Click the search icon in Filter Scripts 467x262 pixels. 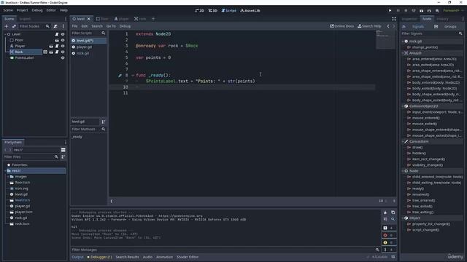tap(104, 33)
